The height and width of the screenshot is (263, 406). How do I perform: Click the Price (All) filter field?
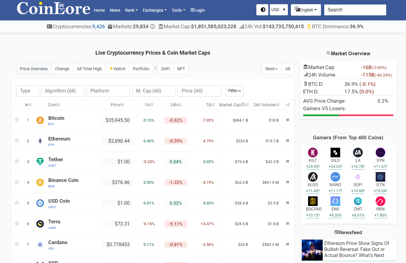click(x=199, y=91)
